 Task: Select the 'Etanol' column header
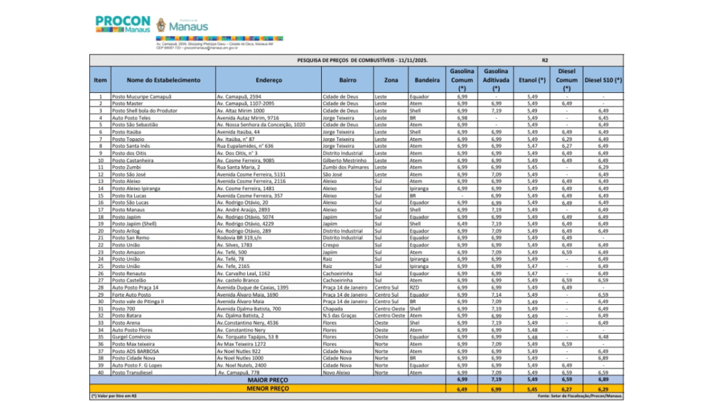pyautogui.click(x=532, y=80)
